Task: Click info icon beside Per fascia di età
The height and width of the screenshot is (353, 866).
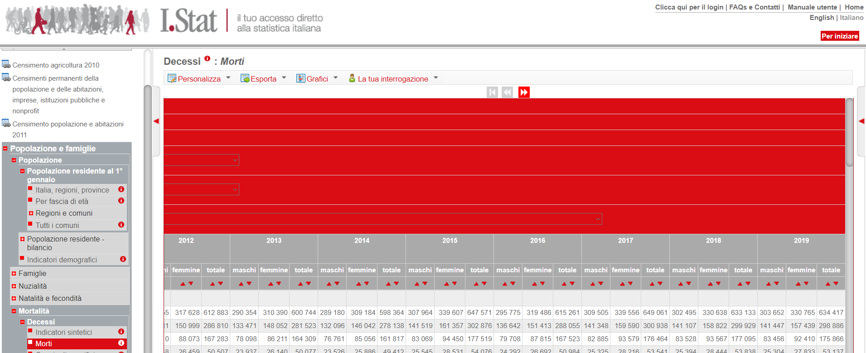Action: [x=121, y=201]
